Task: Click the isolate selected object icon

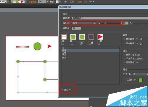Action: (86, 2)
